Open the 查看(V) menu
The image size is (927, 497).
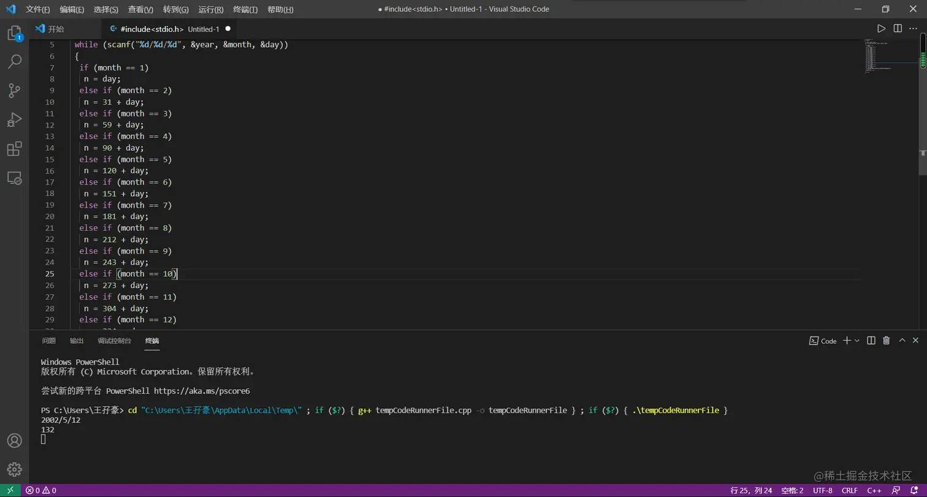click(141, 9)
